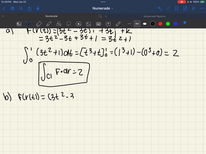Select the Highlighter tool

(49, 24)
